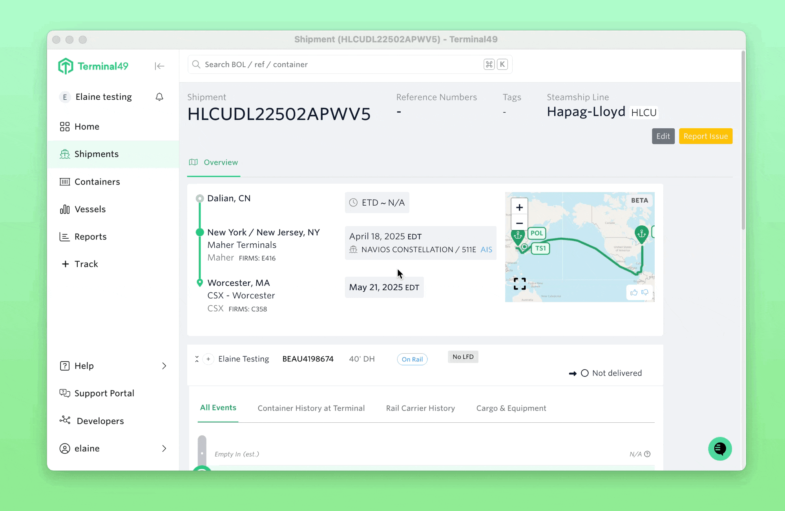
Task: Collapse the BEAU4198674 container row
Action: (197, 359)
